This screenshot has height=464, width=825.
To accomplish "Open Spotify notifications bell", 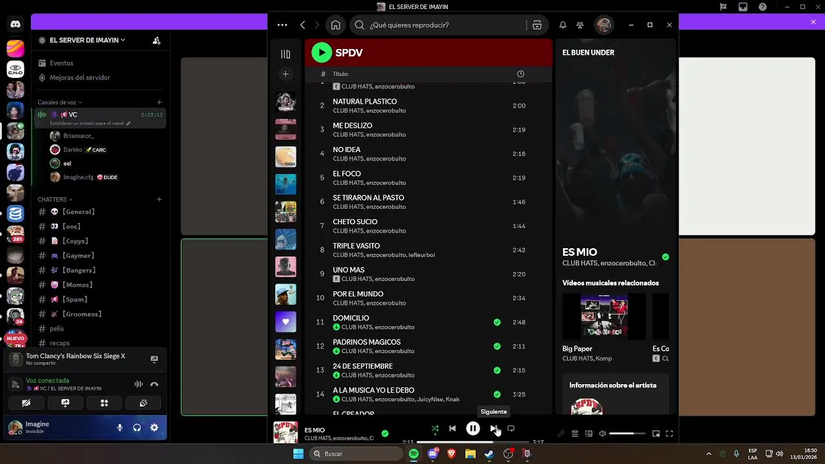I will [x=563, y=25].
